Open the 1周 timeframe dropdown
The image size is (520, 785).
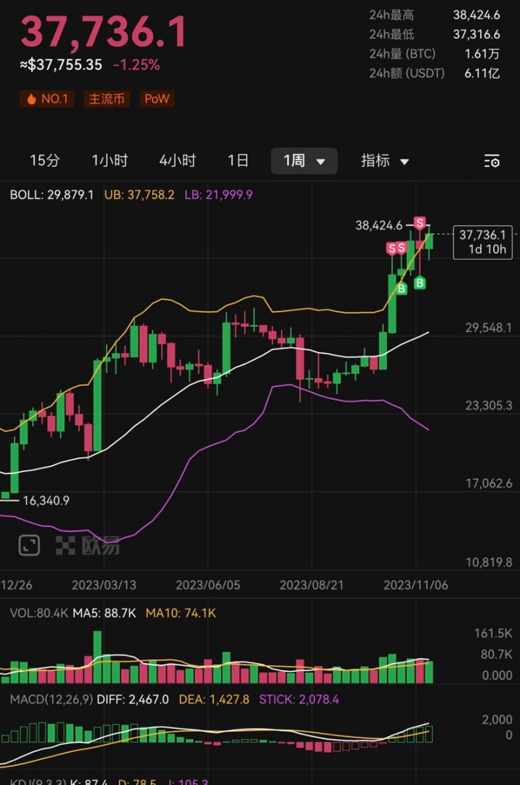pyautogui.click(x=304, y=161)
